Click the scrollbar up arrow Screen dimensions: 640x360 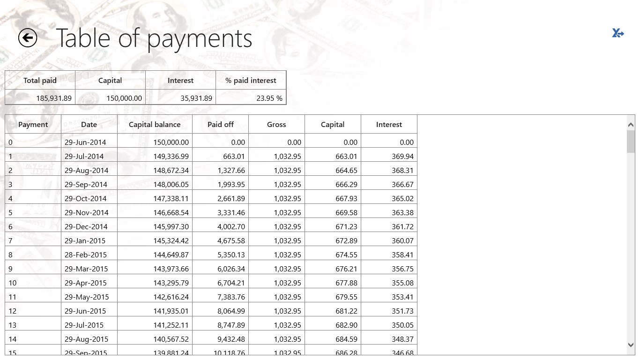[x=631, y=125]
